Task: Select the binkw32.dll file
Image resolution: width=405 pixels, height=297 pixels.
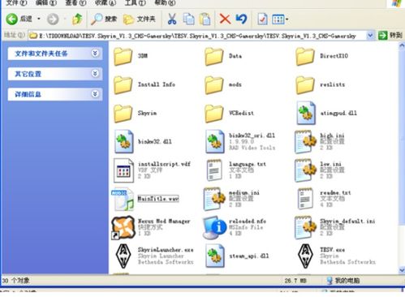Action: click(143, 141)
